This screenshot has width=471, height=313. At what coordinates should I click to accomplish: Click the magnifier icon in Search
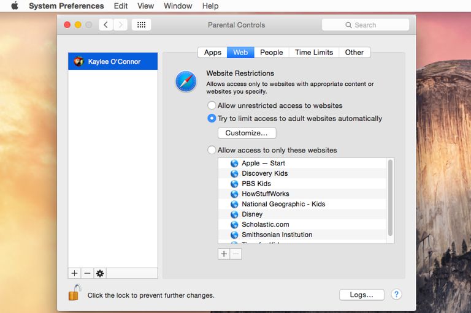348,25
